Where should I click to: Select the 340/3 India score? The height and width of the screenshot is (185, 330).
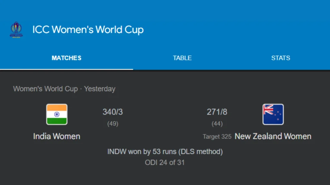pyautogui.click(x=112, y=112)
